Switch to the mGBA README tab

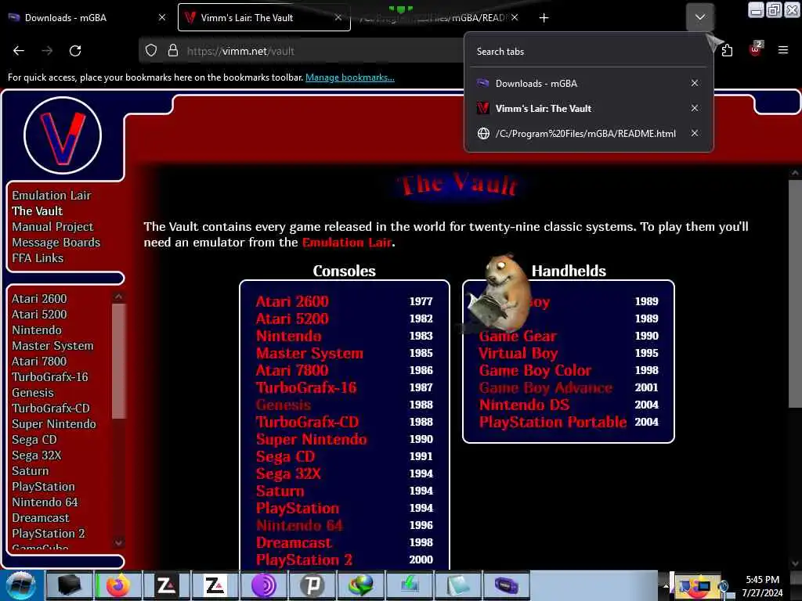(x=438, y=18)
